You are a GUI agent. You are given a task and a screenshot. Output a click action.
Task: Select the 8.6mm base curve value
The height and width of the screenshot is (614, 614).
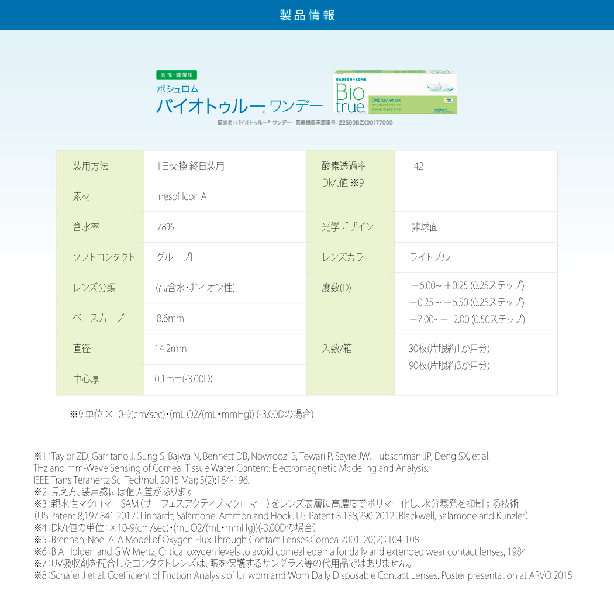coord(170,318)
